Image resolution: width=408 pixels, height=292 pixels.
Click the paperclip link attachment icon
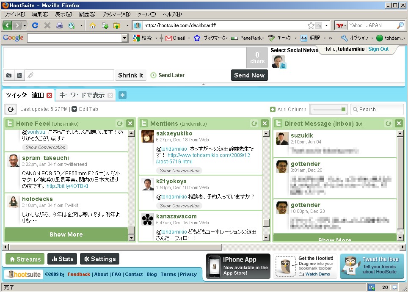[30, 75]
